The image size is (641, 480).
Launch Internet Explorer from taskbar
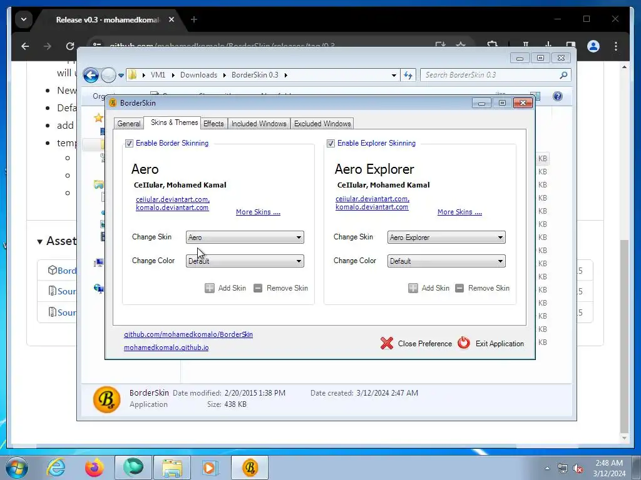56,467
